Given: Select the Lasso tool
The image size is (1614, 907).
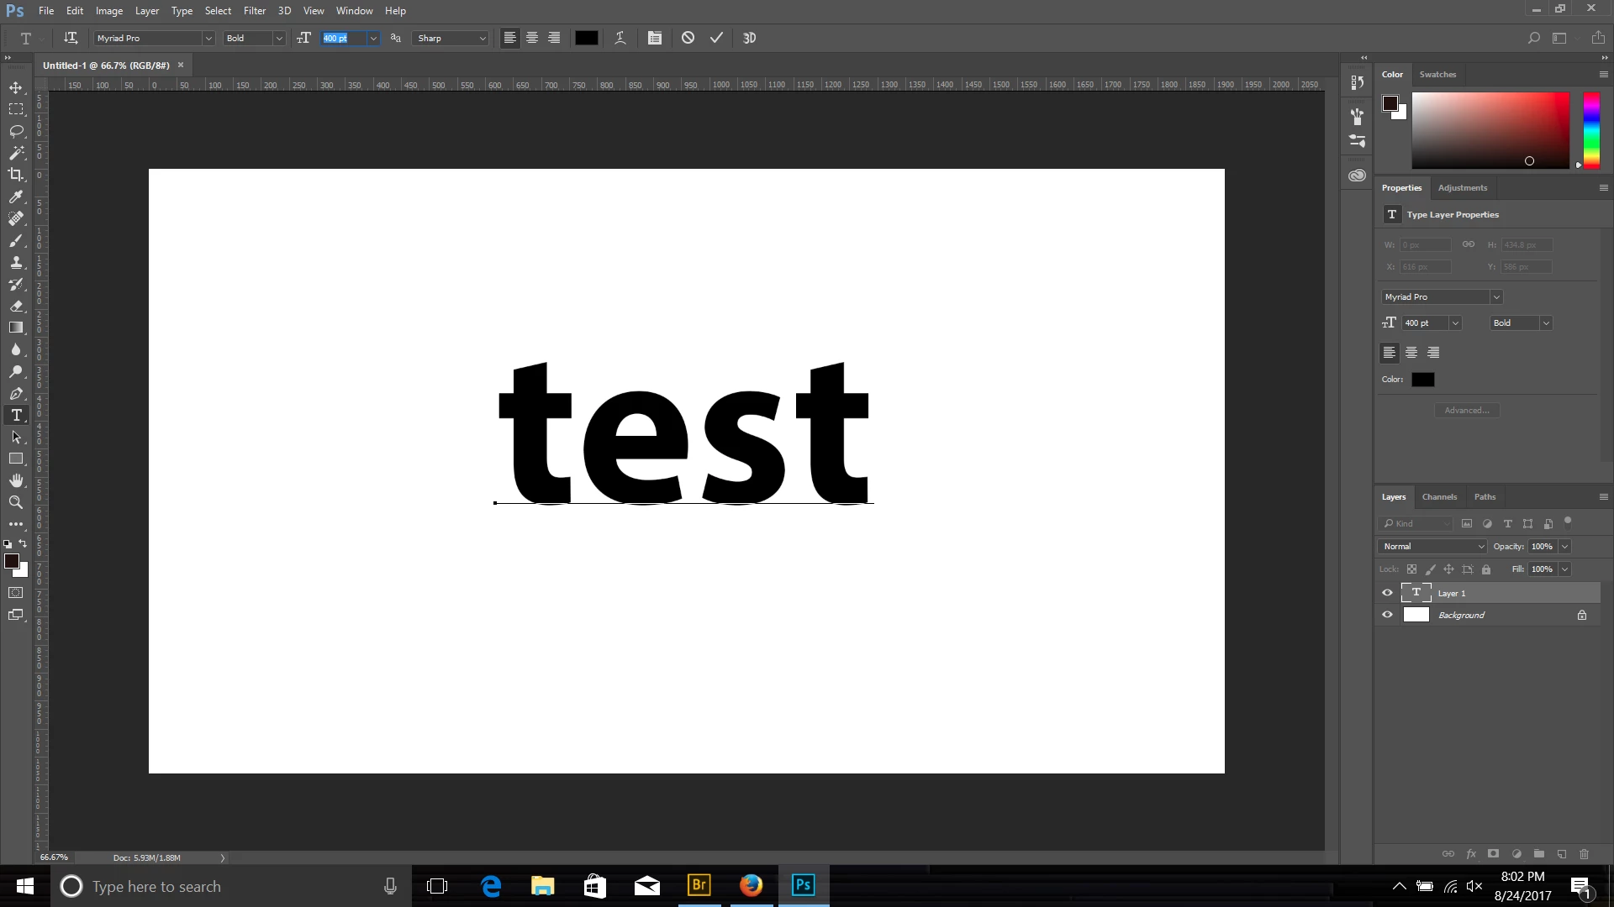Looking at the screenshot, I should coord(16,131).
